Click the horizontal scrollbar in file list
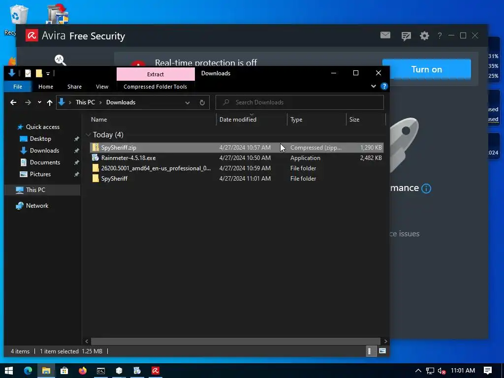Image resolution: width=504 pixels, height=378 pixels. click(x=236, y=342)
